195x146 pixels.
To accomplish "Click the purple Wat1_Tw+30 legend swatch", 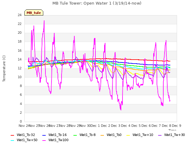I will [160, 135].
